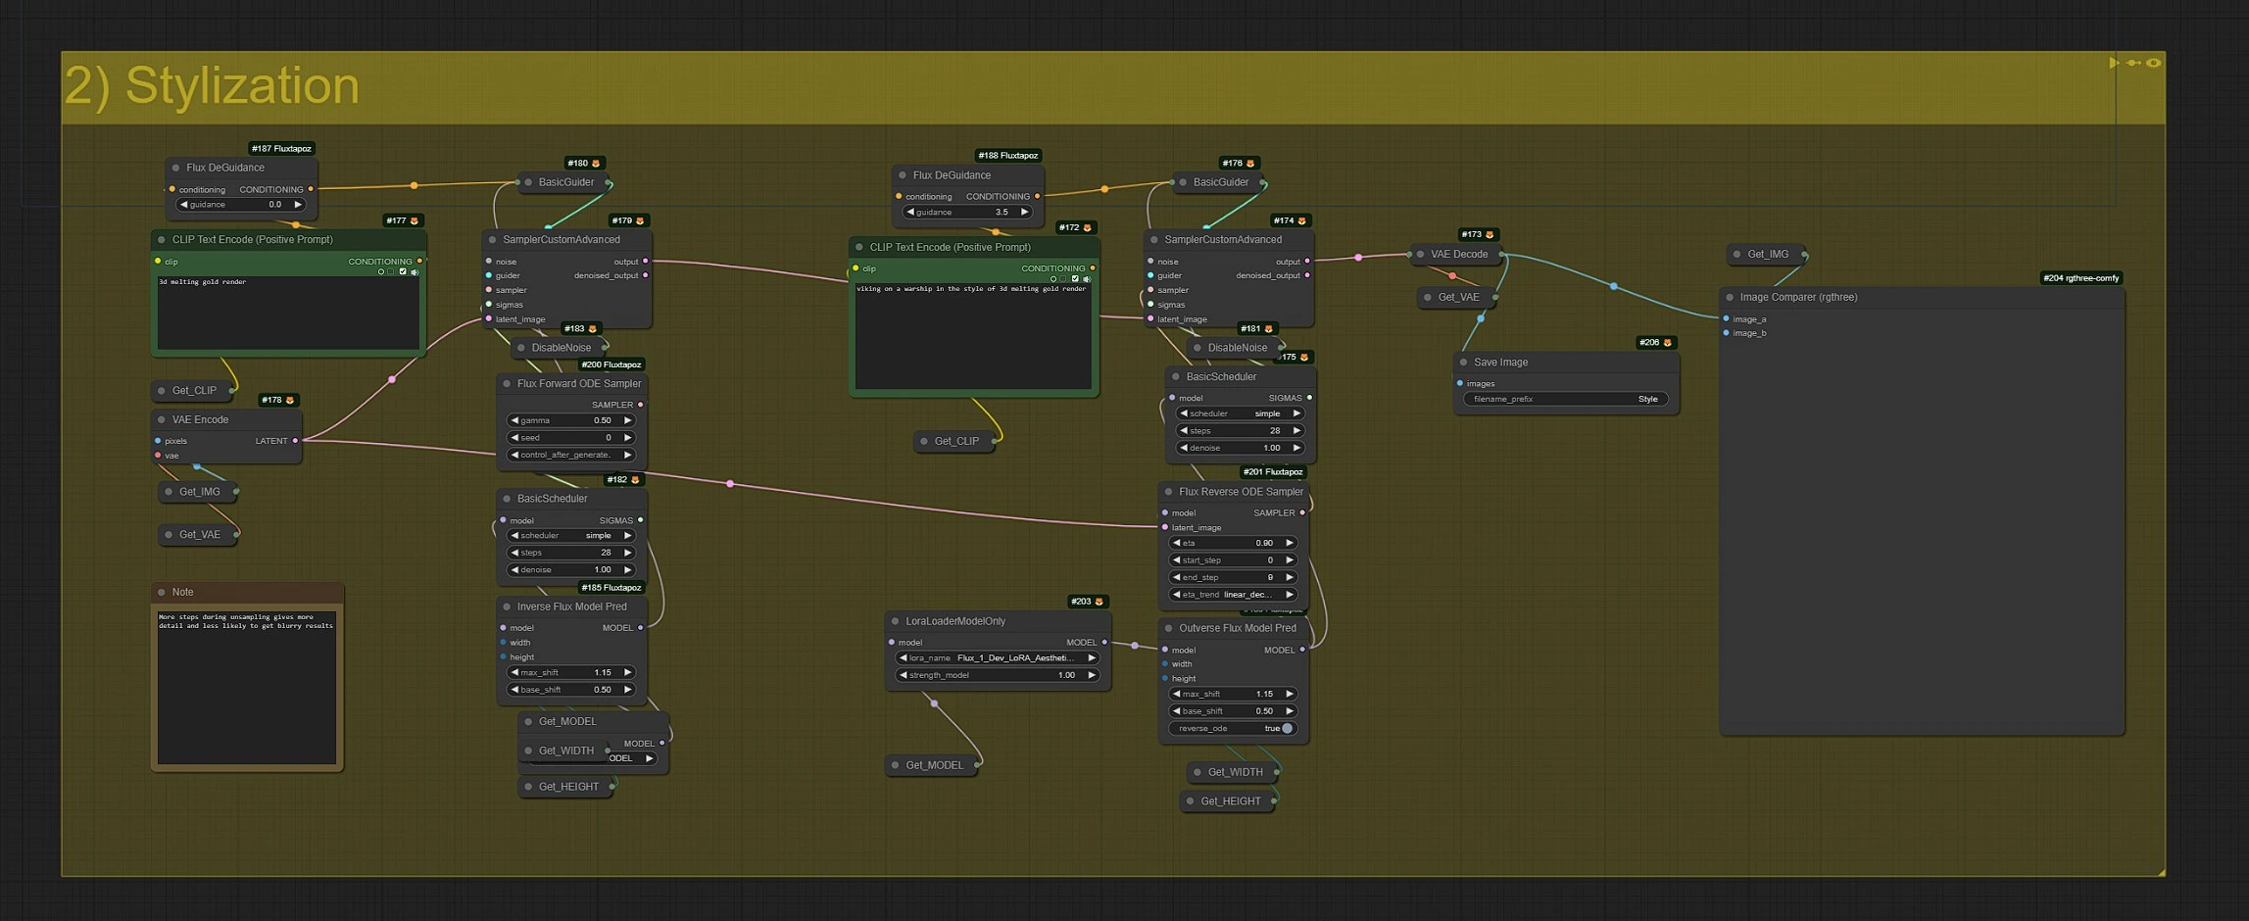
Task: Open the eta_trend combo in Flux Reverse ODE Sampler
Action: tap(1235, 595)
